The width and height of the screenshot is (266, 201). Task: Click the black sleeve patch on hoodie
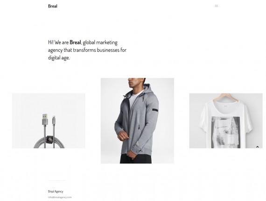[155, 110]
